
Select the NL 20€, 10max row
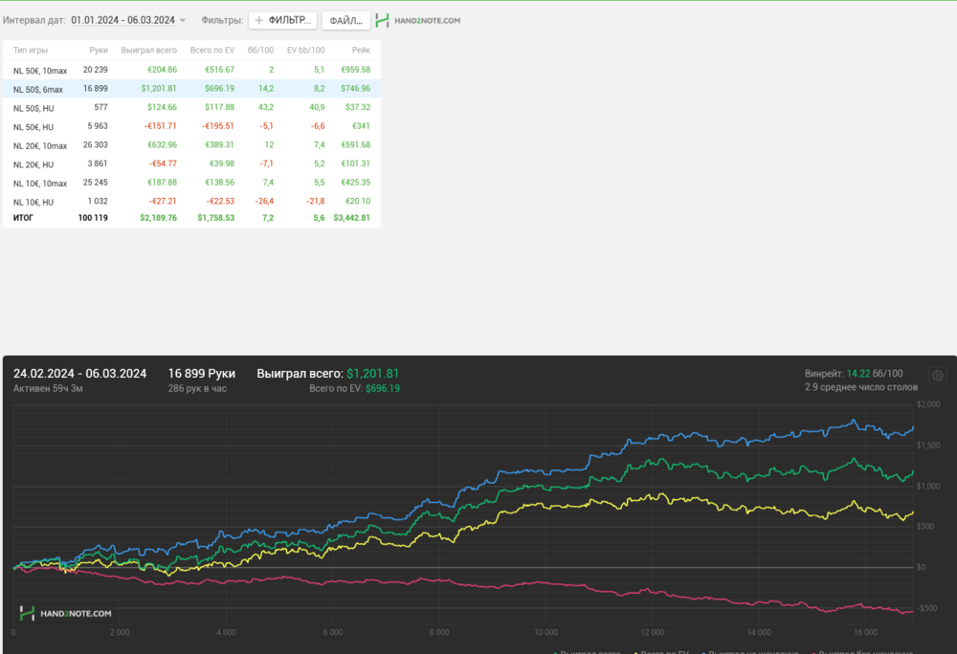pos(191,145)
